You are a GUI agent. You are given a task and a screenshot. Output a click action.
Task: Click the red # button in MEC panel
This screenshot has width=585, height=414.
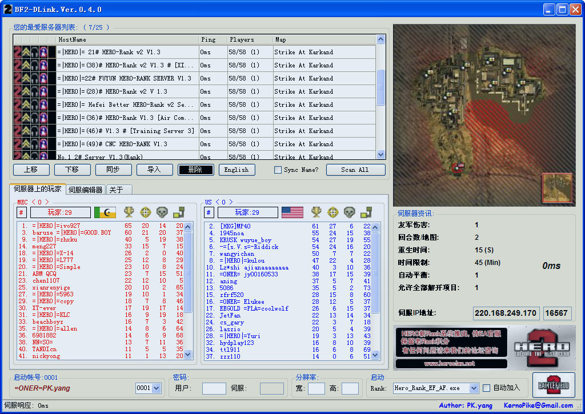point(21,212)
